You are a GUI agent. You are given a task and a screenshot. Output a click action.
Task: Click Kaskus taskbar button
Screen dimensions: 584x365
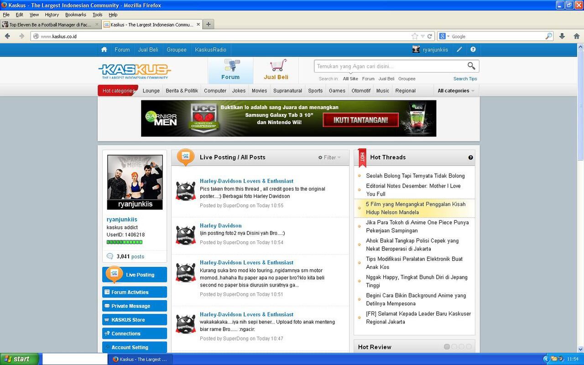click(x=140, y=359)
